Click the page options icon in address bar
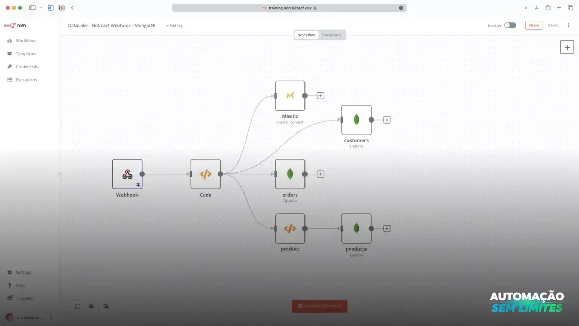Screen dimensions: 579x326 (401, 8)
